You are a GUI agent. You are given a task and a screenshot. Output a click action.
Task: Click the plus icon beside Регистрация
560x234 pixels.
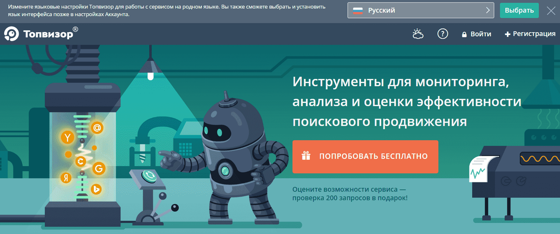pos(508,34)
